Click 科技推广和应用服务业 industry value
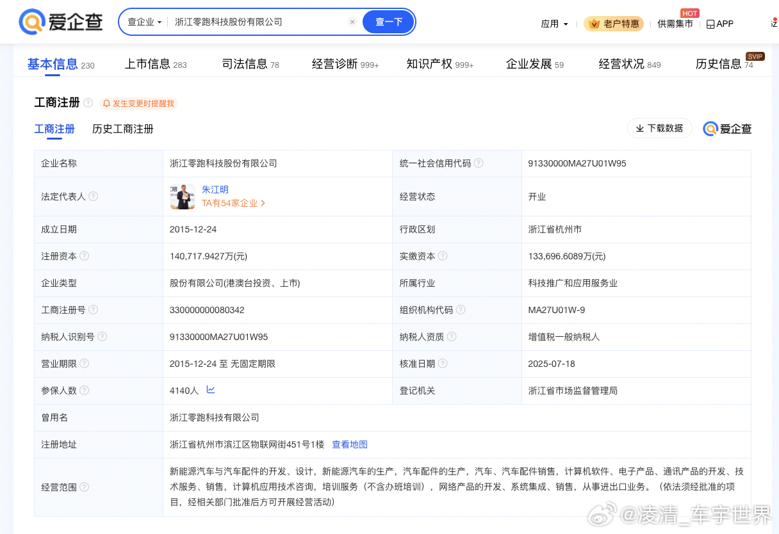 click(x=573, y=283)
